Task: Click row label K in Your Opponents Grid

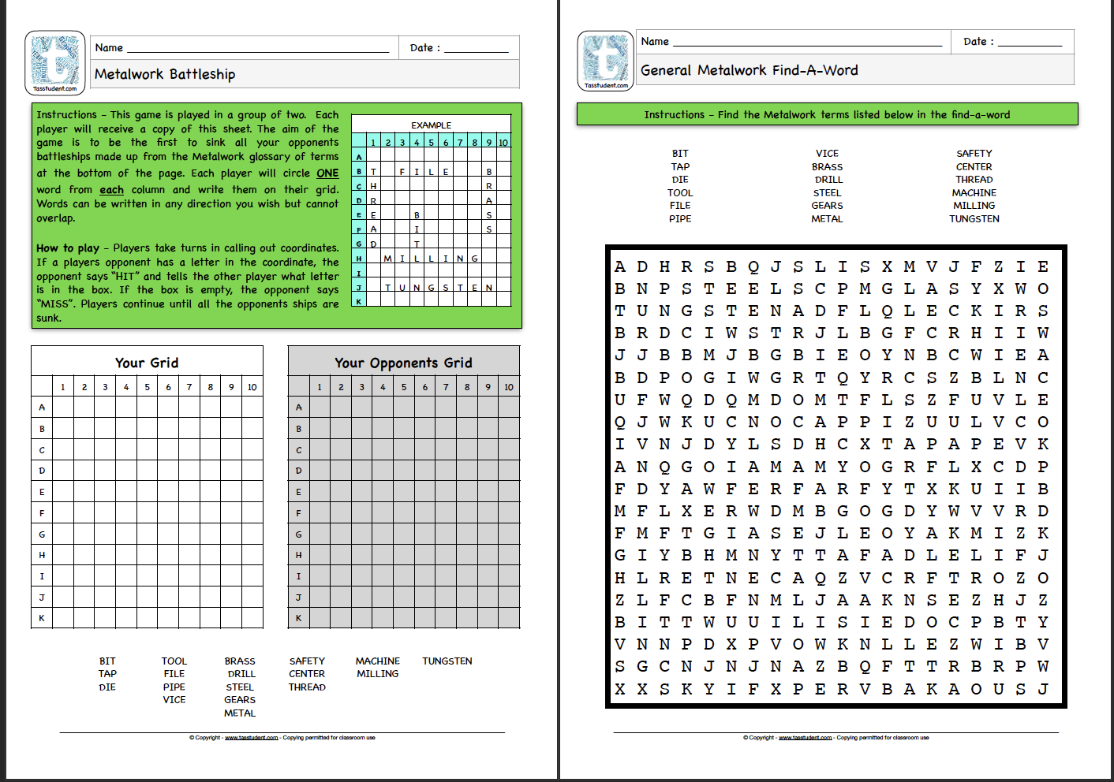Action: click(x=299, y=620)
